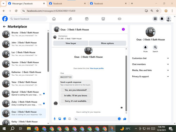Open the emoji picker
The image size is (176, 132).
coord(119,119)
